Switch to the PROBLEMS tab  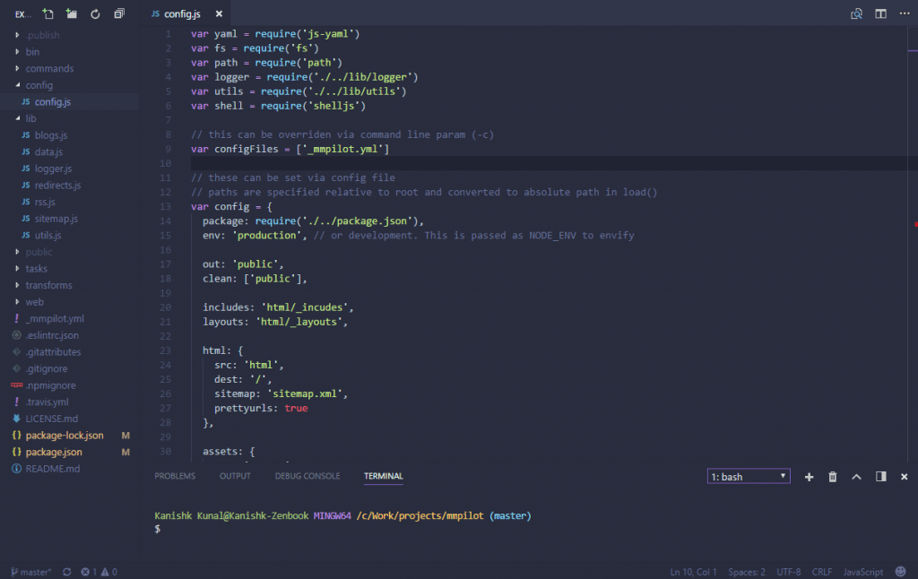(175, 476)
